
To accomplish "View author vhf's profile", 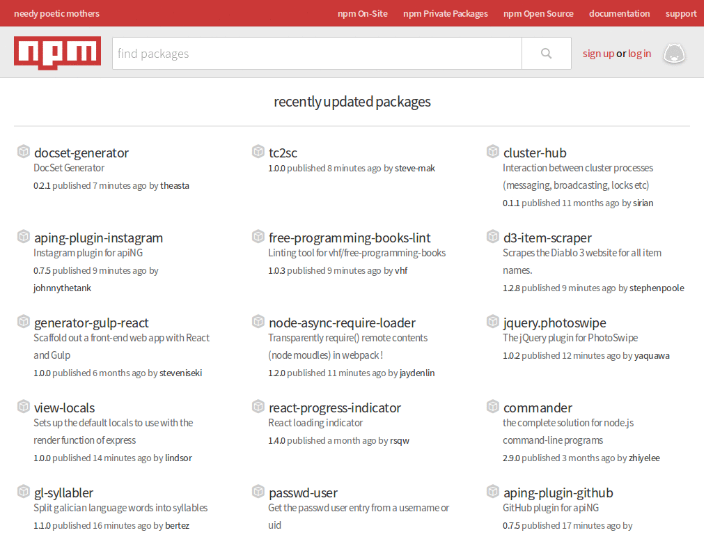I will (x=401, y=271).
